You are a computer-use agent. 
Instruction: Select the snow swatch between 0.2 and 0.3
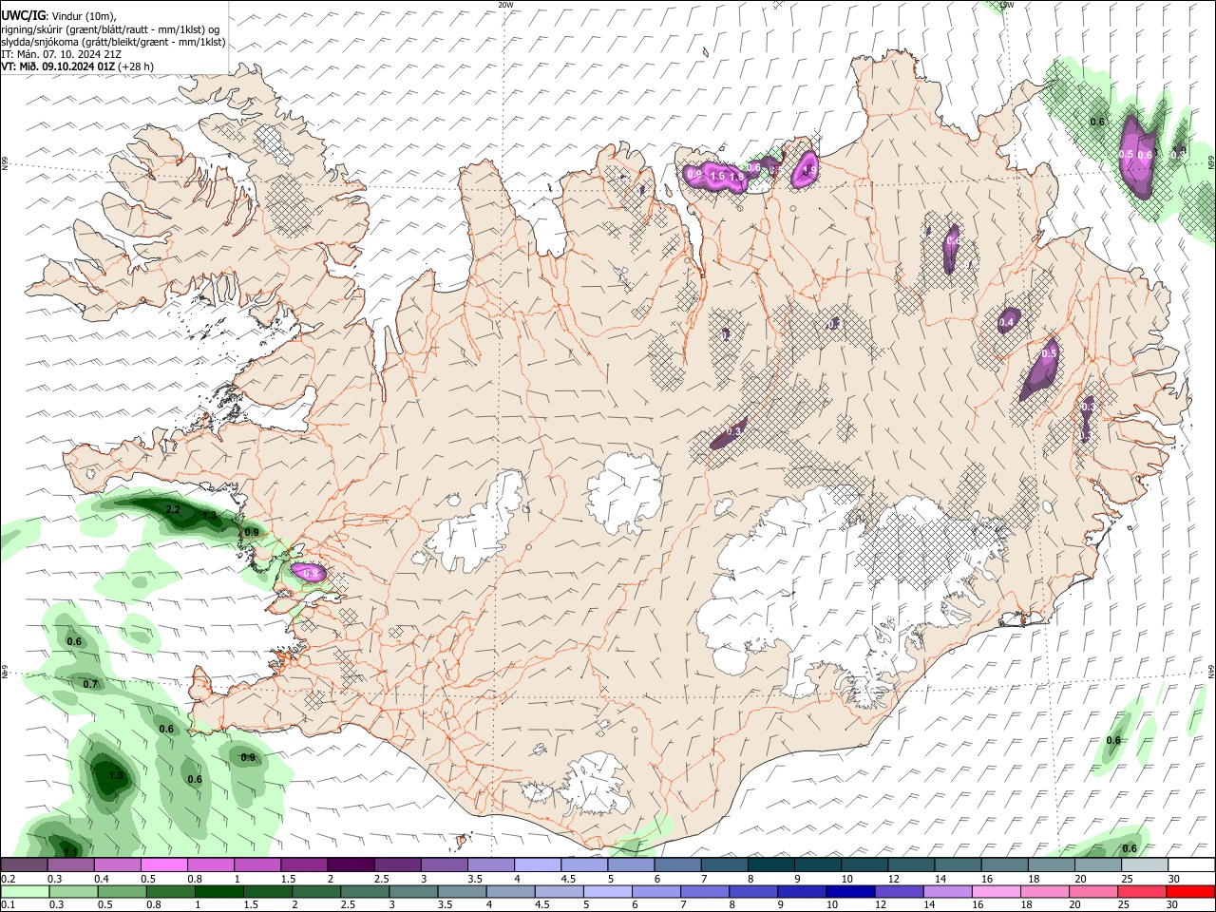(x=24, y=865)
